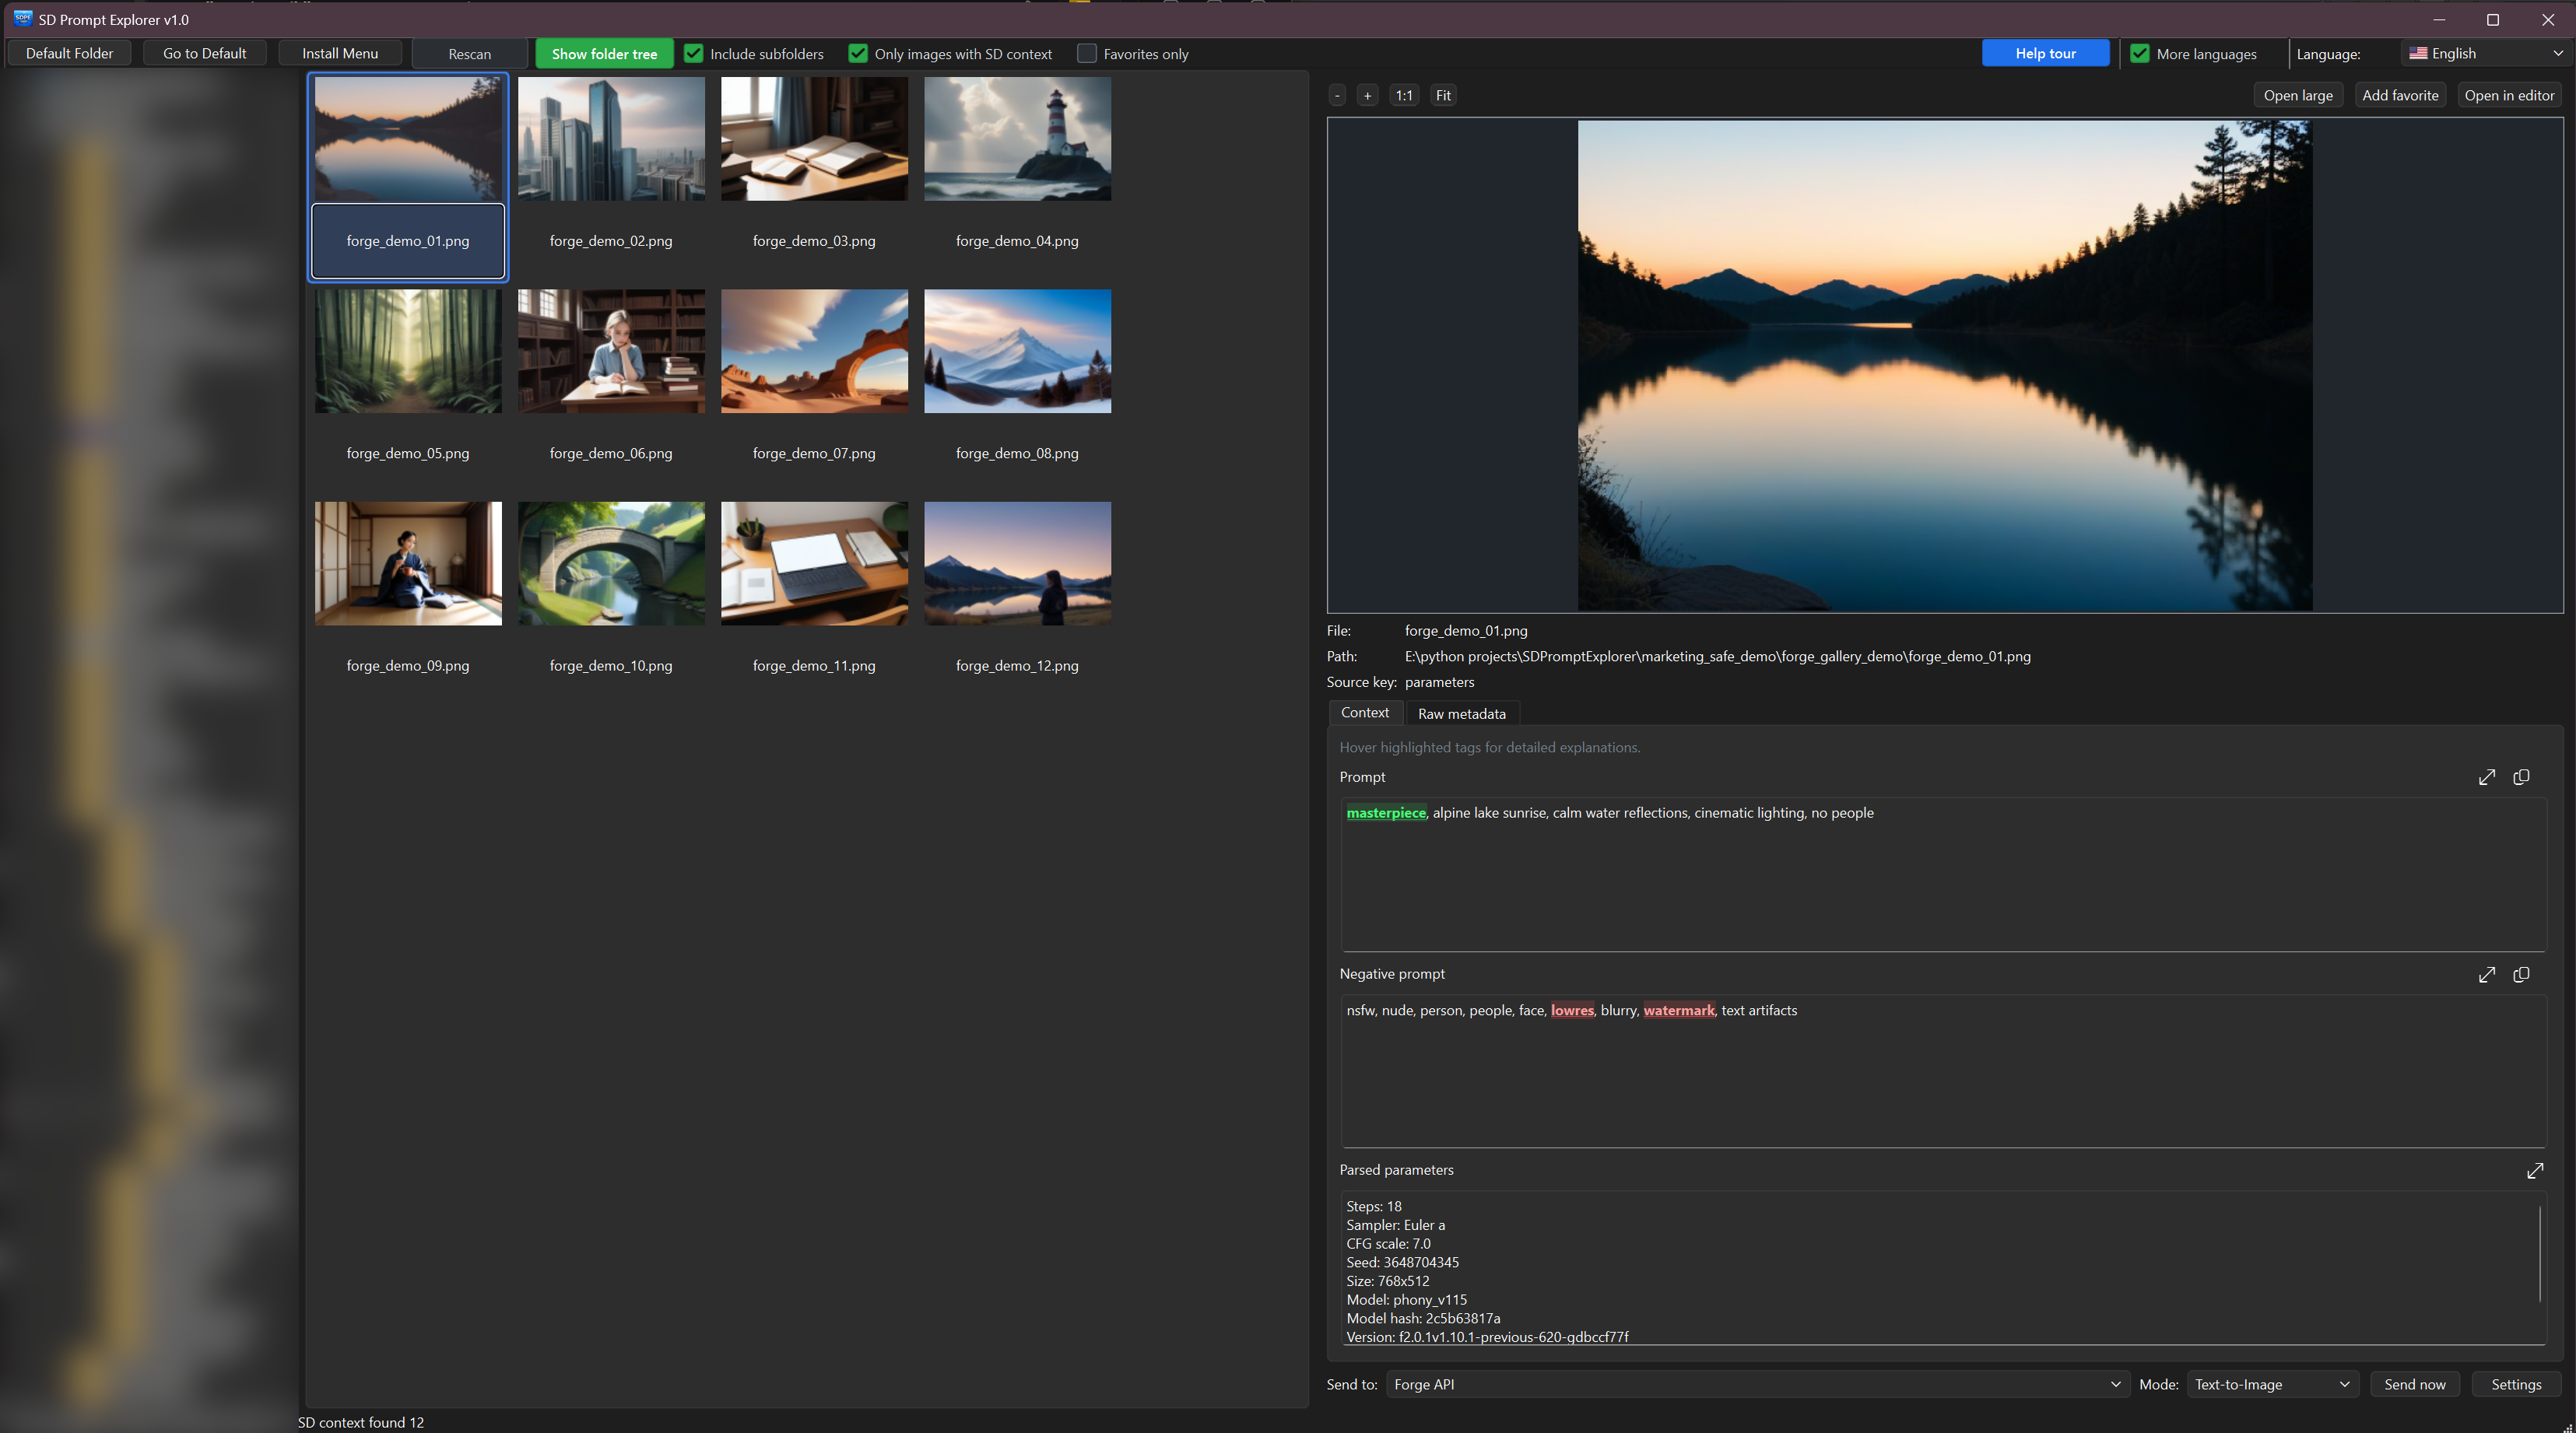This screenshot has width=2576, height=1433.
Task: Expand the Prompt text box
Action: tap(2487, 777)
